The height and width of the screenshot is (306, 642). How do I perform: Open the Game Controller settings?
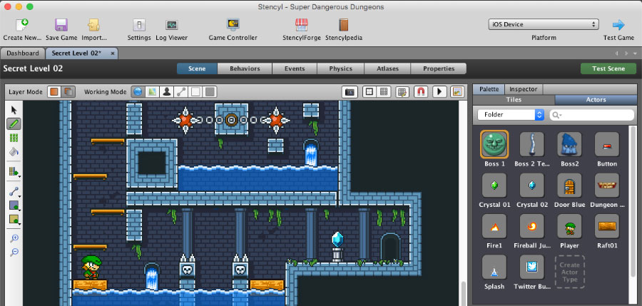tap(233, 29)
